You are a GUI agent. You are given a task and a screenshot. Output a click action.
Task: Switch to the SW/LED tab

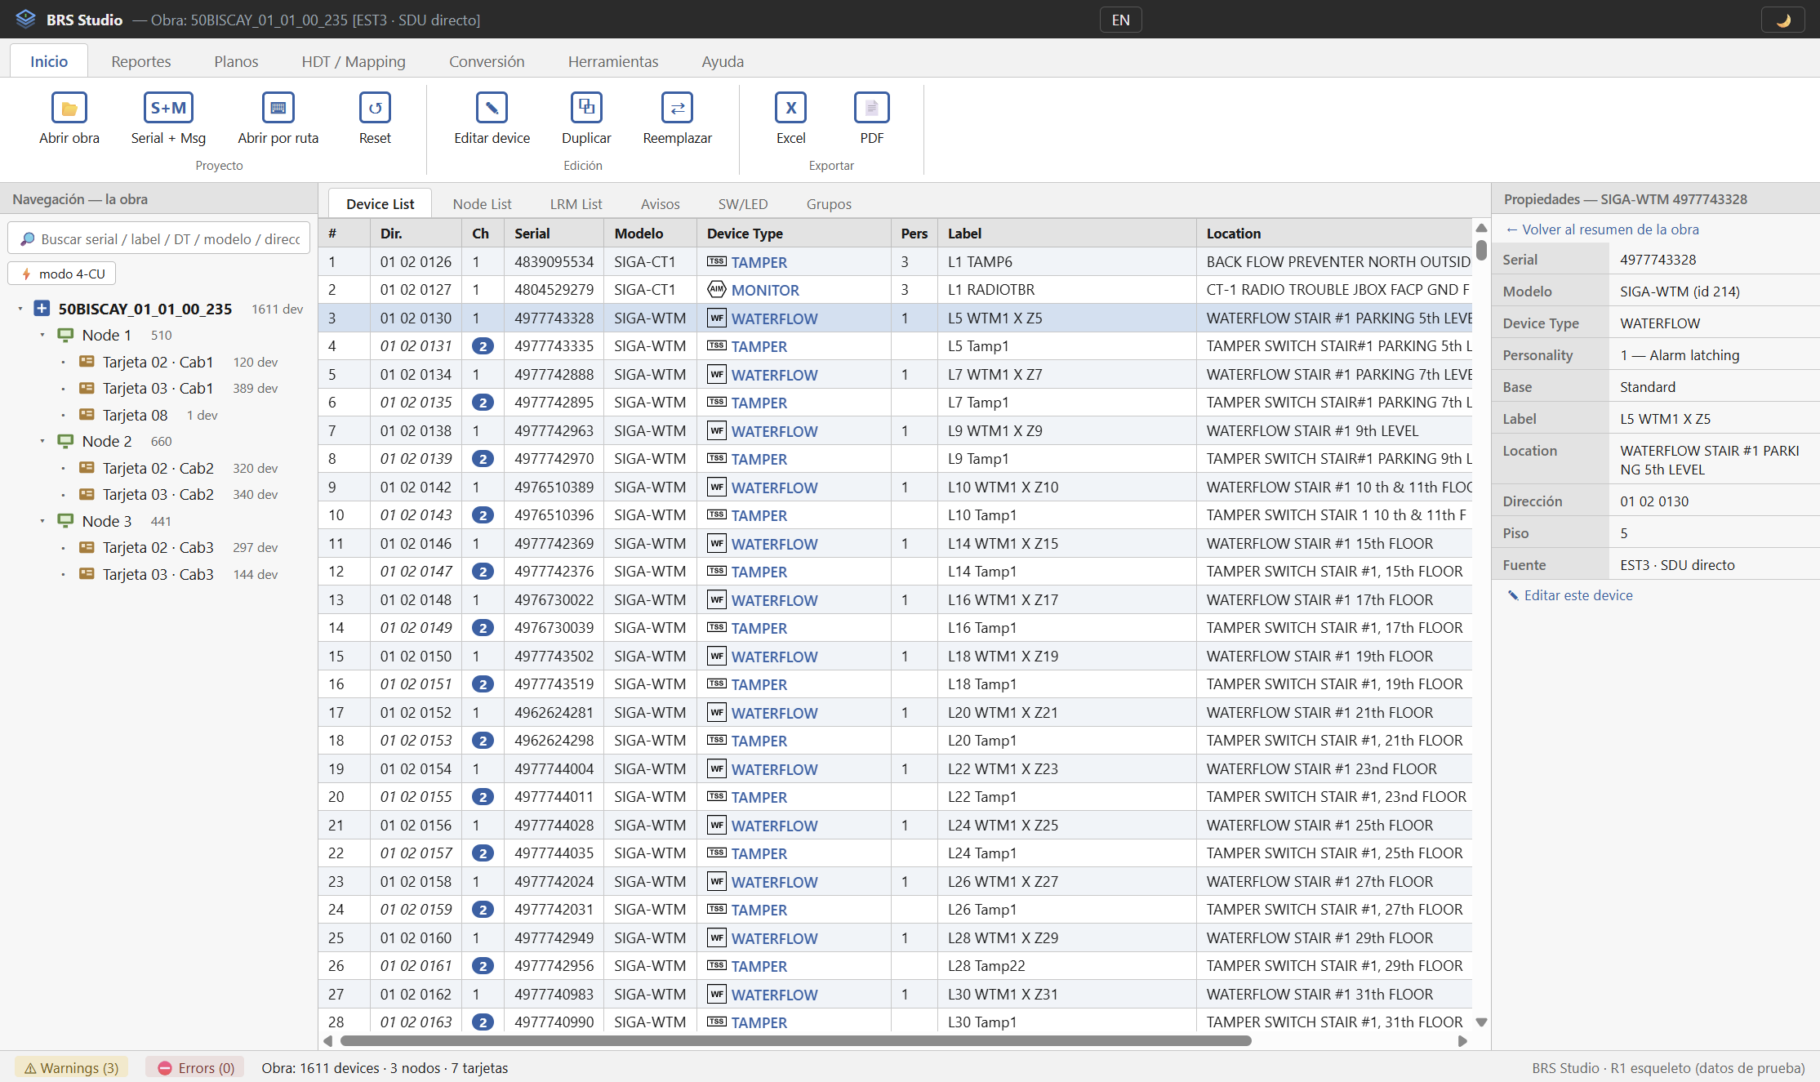click(742, 203)
